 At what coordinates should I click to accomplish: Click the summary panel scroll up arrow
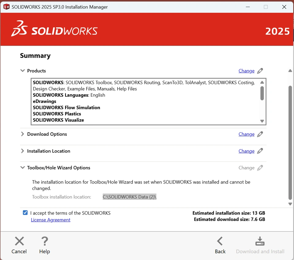[x=290, y=71]
